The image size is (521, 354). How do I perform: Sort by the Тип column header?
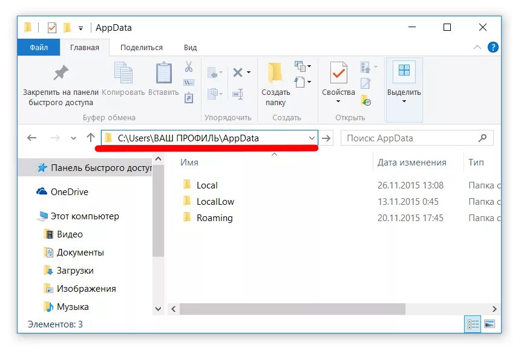click(x=476, y=163)
